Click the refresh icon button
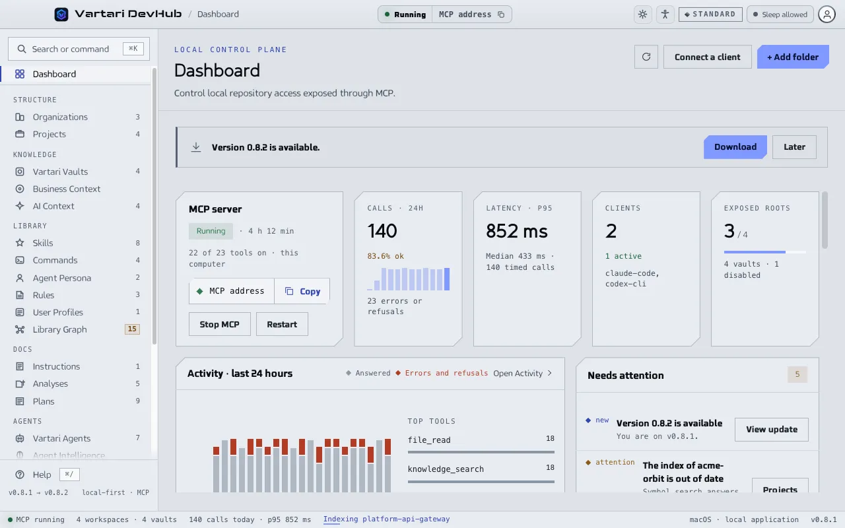Viewport: 845px width, 528px height. 646,57
